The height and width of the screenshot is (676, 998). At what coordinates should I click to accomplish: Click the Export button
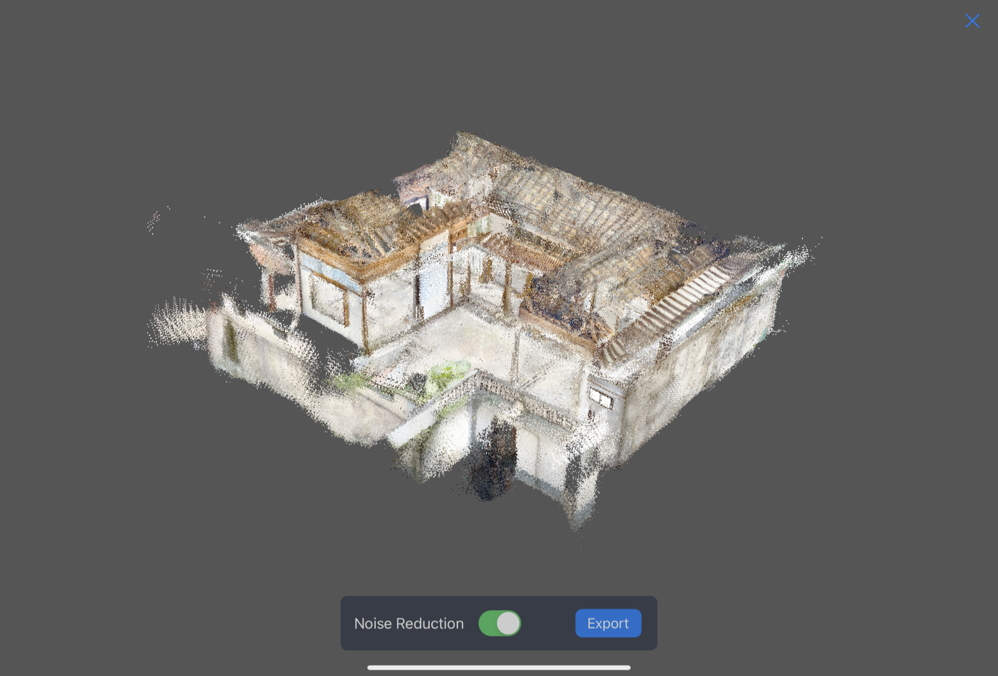click(x=608, y=623)
